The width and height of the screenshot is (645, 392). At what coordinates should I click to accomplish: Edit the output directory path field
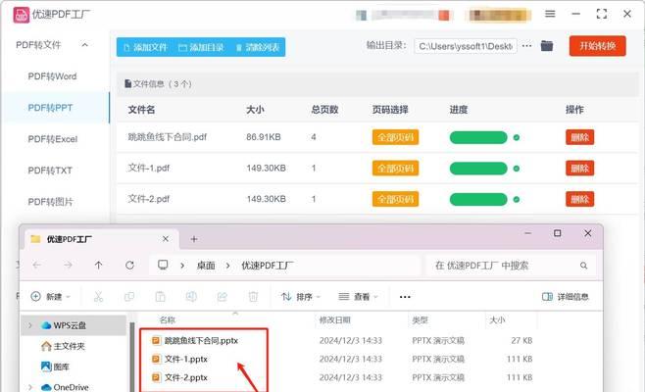click(x=466, y=46)
